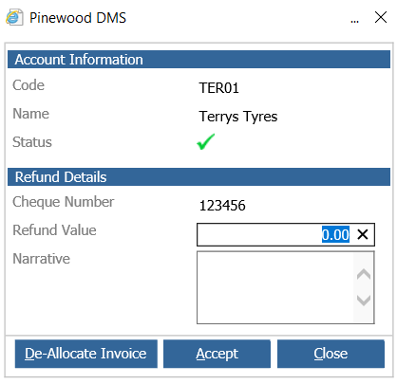The height and width of the screenshot is (384, 397).
Task: Click the Narrative scroll up arrow
Action: coord(364,274)
